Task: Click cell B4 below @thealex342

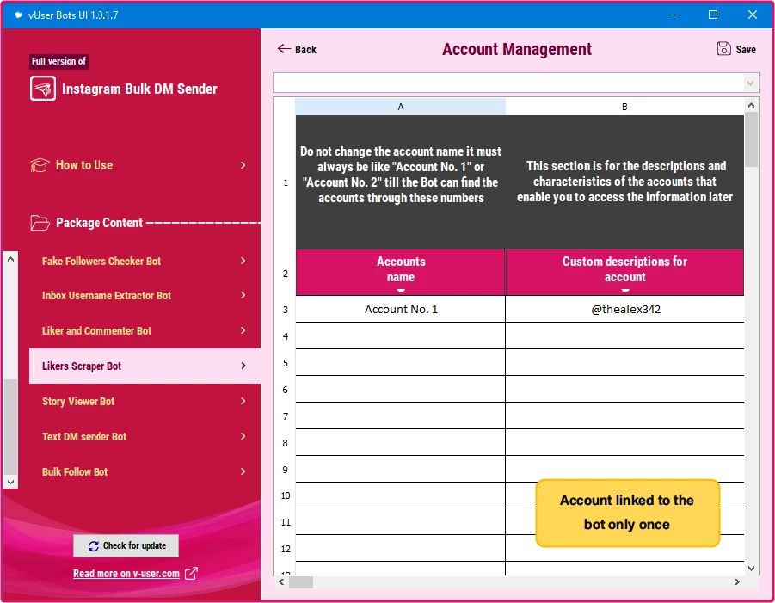Action: coord(624,336)
